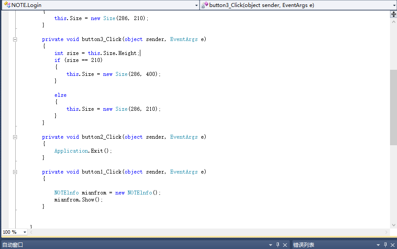Click the button1_Click method name
This screenshot has height=249, width=397.
click(102, 172)
